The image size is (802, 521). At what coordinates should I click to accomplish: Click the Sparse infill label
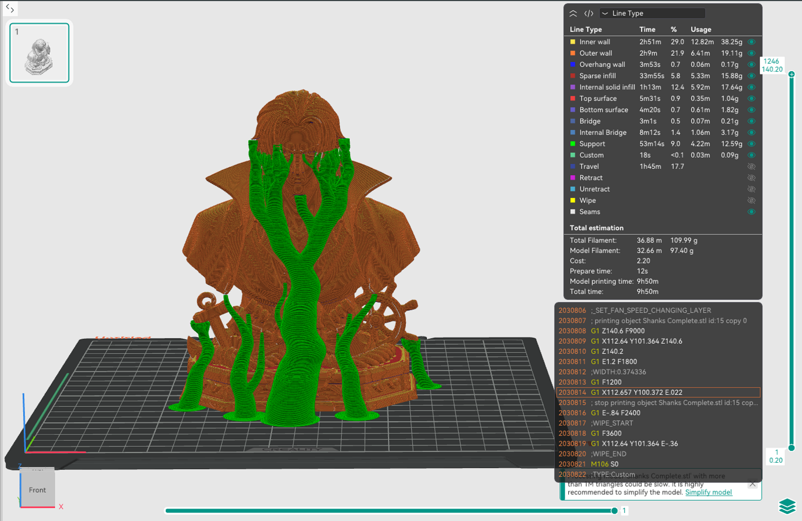pos(598,76)
